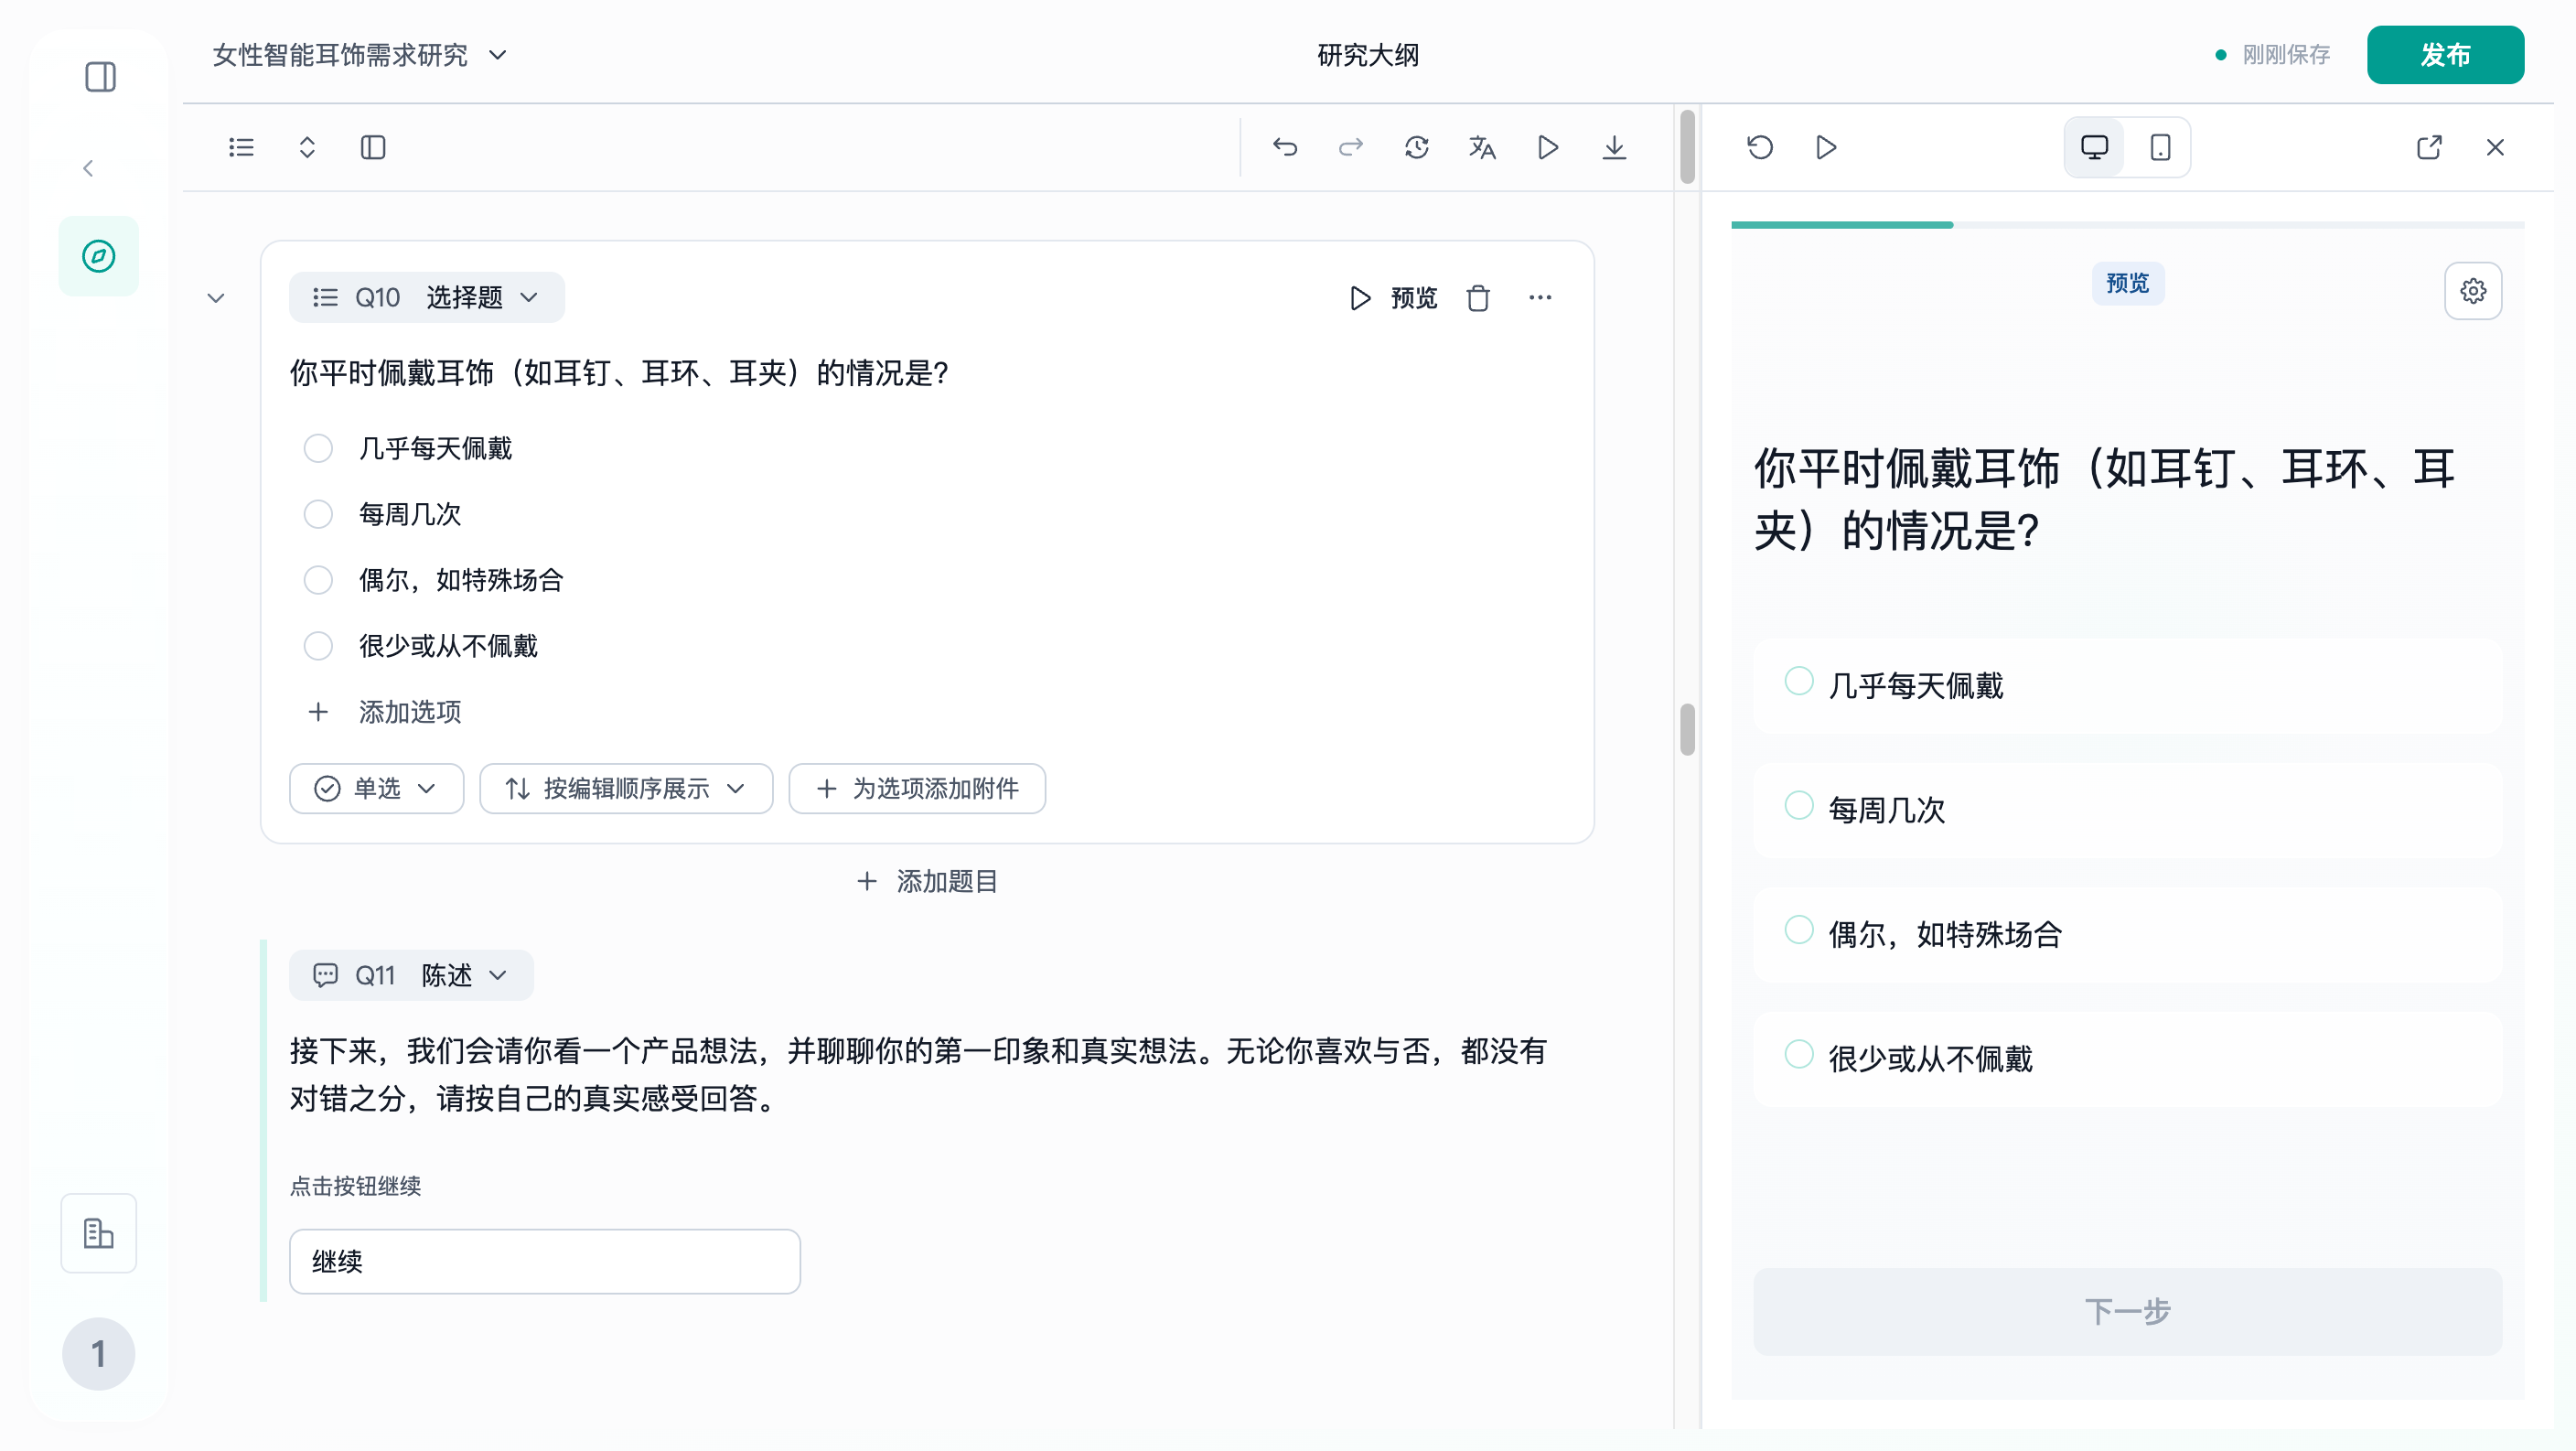
Task: Collapse the Q10 question with the chevron
Action: click(216, 298)
